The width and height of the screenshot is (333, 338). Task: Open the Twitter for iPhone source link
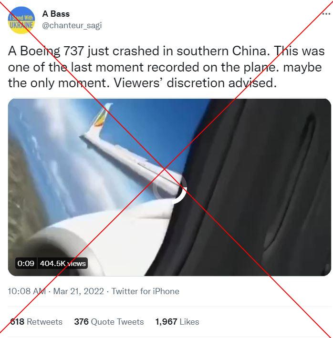(145, 291)
